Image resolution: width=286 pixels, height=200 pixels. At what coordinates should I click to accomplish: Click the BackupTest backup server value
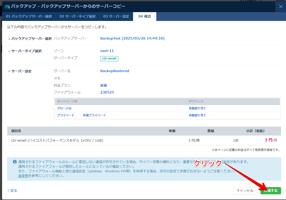132,38
